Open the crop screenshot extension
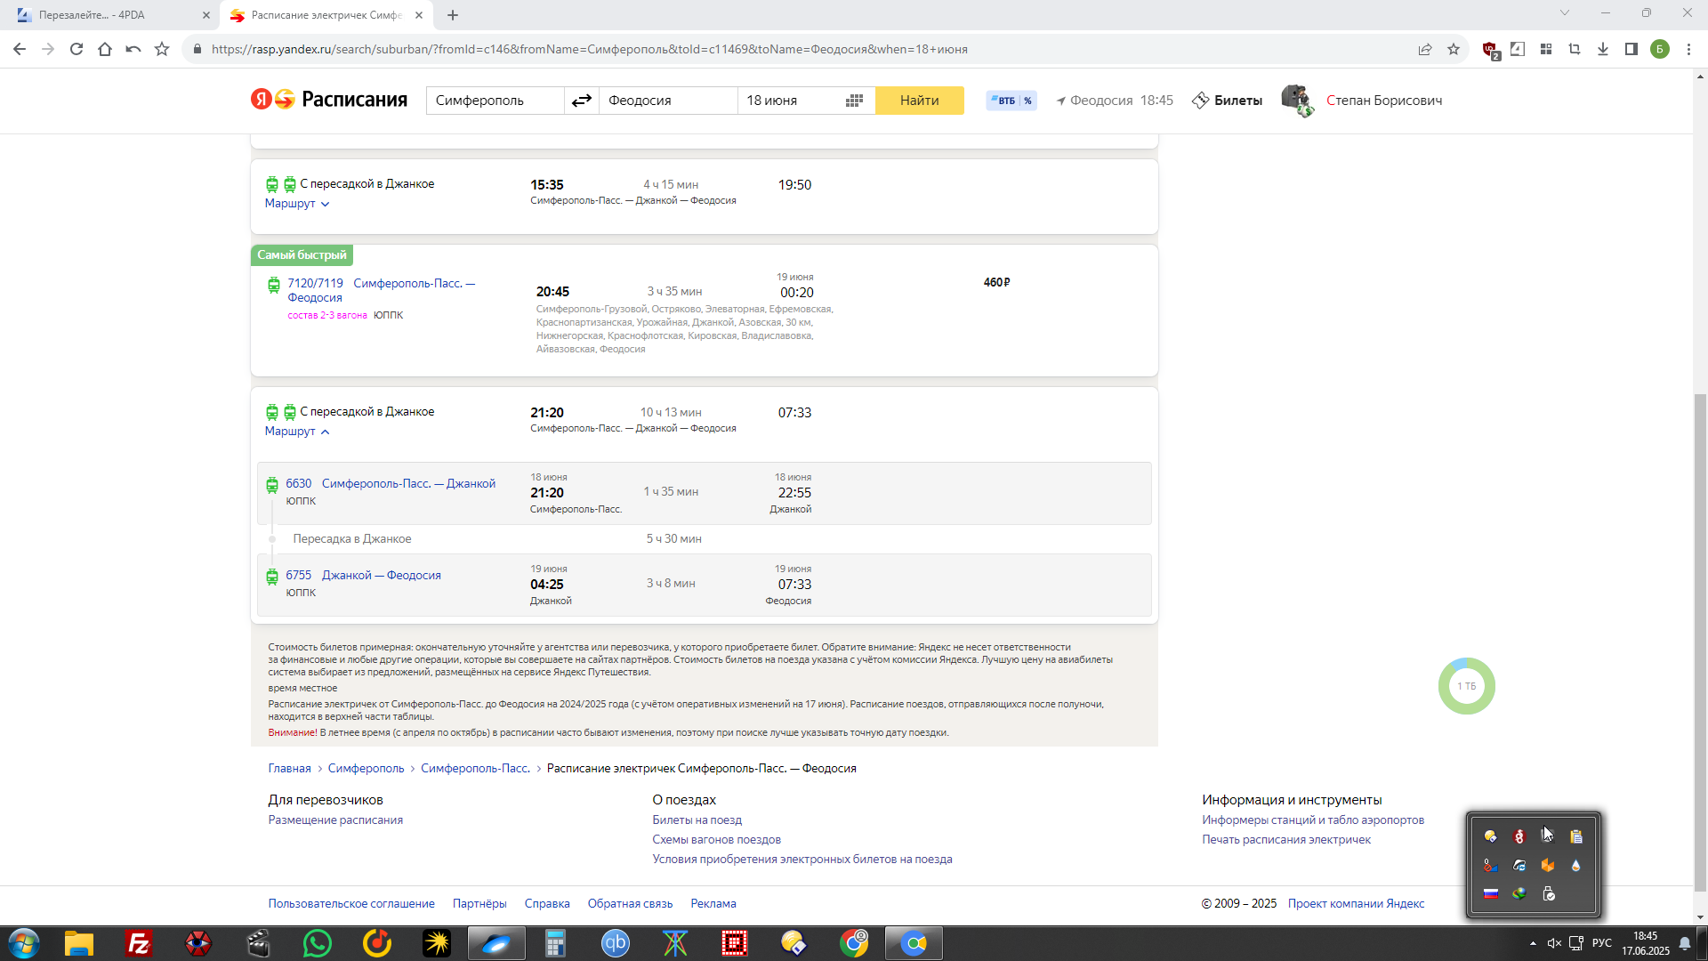The width and height of the screenshot is (1708, 961). click(x=1575, y=49)
